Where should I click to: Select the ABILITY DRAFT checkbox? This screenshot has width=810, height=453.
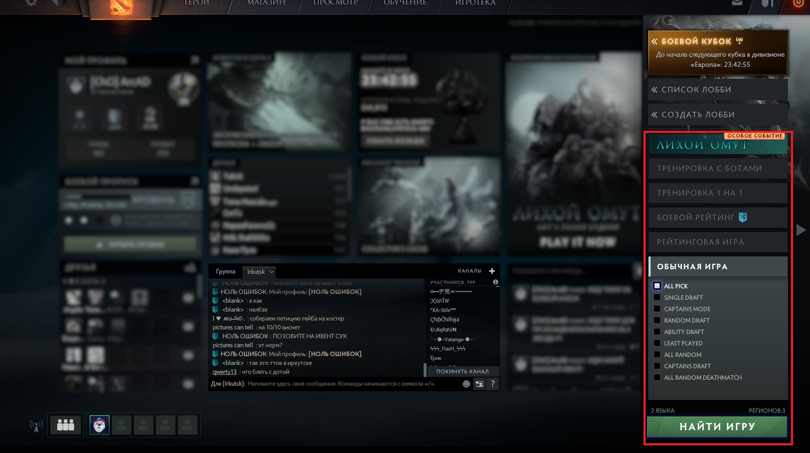pos(657,332)
